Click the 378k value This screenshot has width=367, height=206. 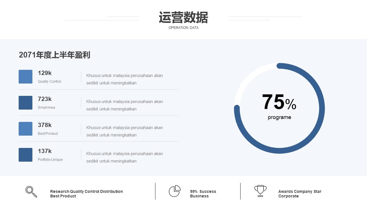pos(45,125)
